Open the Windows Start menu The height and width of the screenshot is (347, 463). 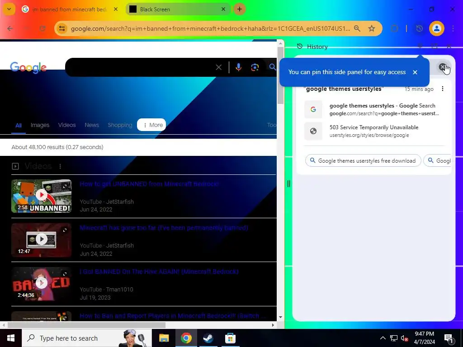point(11,338)
